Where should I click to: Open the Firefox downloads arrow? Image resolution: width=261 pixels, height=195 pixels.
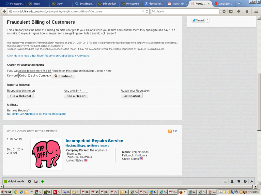tap(239, 11)
